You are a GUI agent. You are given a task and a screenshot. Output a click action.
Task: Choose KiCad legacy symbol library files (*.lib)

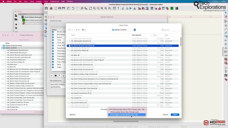pos(127,114)
